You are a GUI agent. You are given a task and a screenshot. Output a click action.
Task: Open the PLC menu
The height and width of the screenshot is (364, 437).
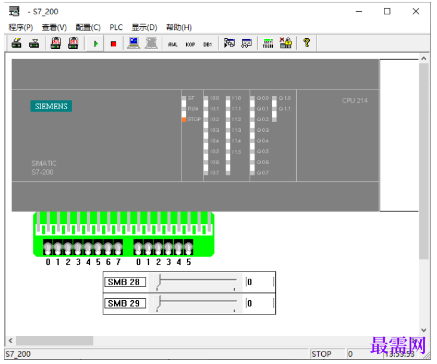(116, 27)
